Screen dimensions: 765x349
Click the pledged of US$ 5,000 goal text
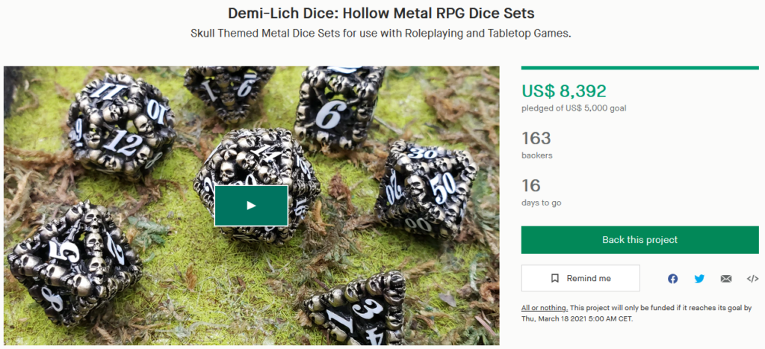point(574,108)
